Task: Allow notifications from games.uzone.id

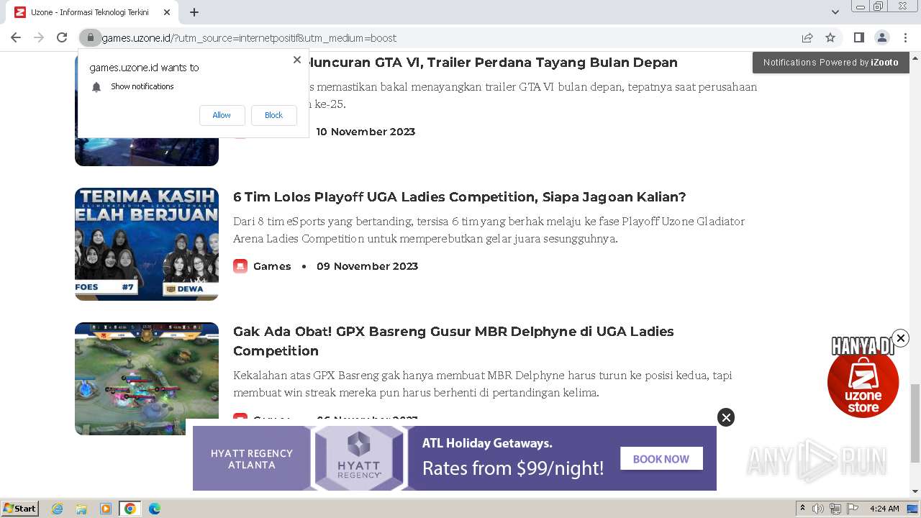Action: pyautogui.click(x=222, y=115)
